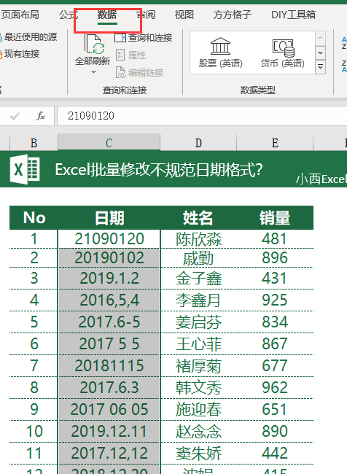The height and width of the screenshot is (474, 347).
Task: Click the 姓名 header cell
Action: click(198, 218)
